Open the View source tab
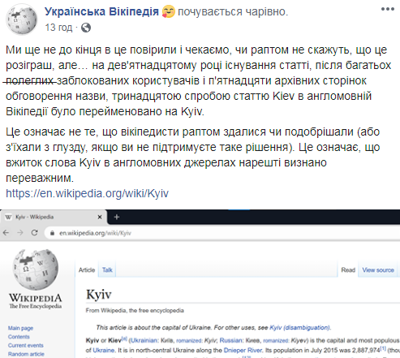 (378, 270)
